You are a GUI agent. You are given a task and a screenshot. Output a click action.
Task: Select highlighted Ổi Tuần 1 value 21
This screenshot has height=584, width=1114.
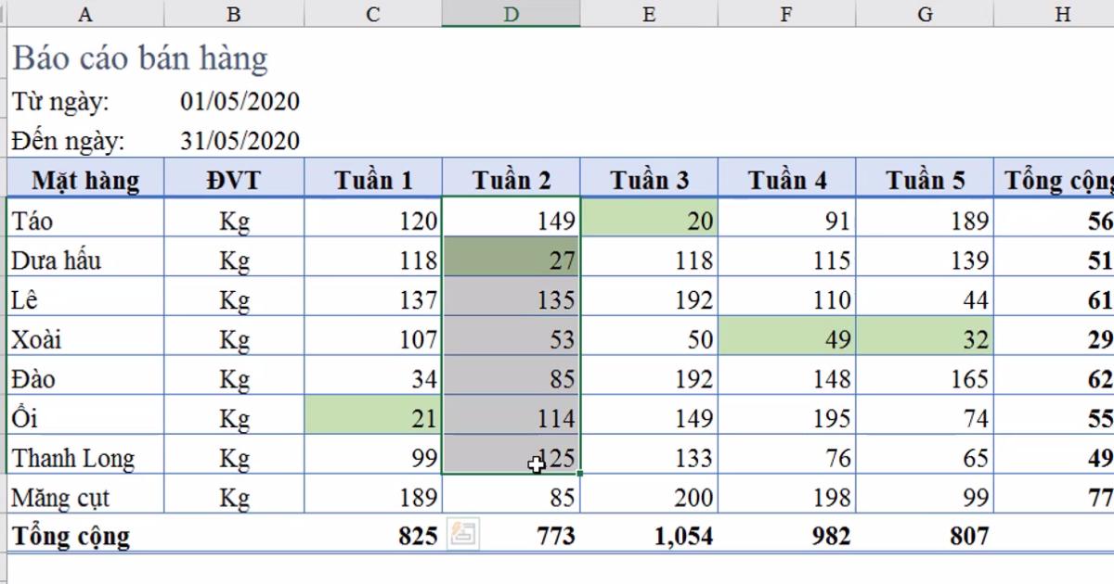[x=373, y=416]
